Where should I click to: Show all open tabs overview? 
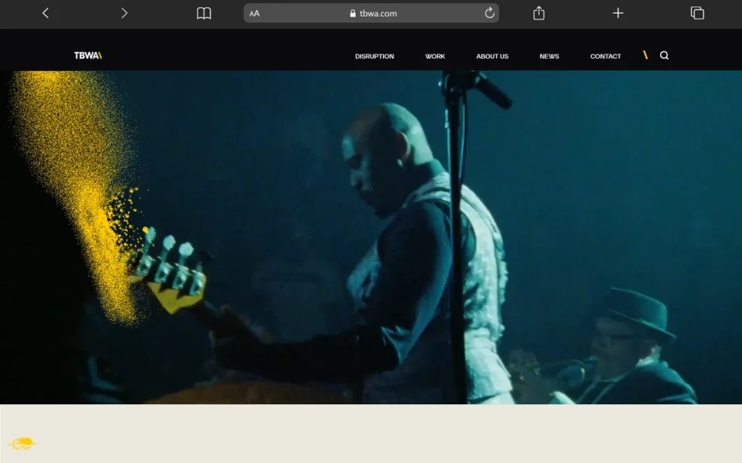[x=697, y=13]
